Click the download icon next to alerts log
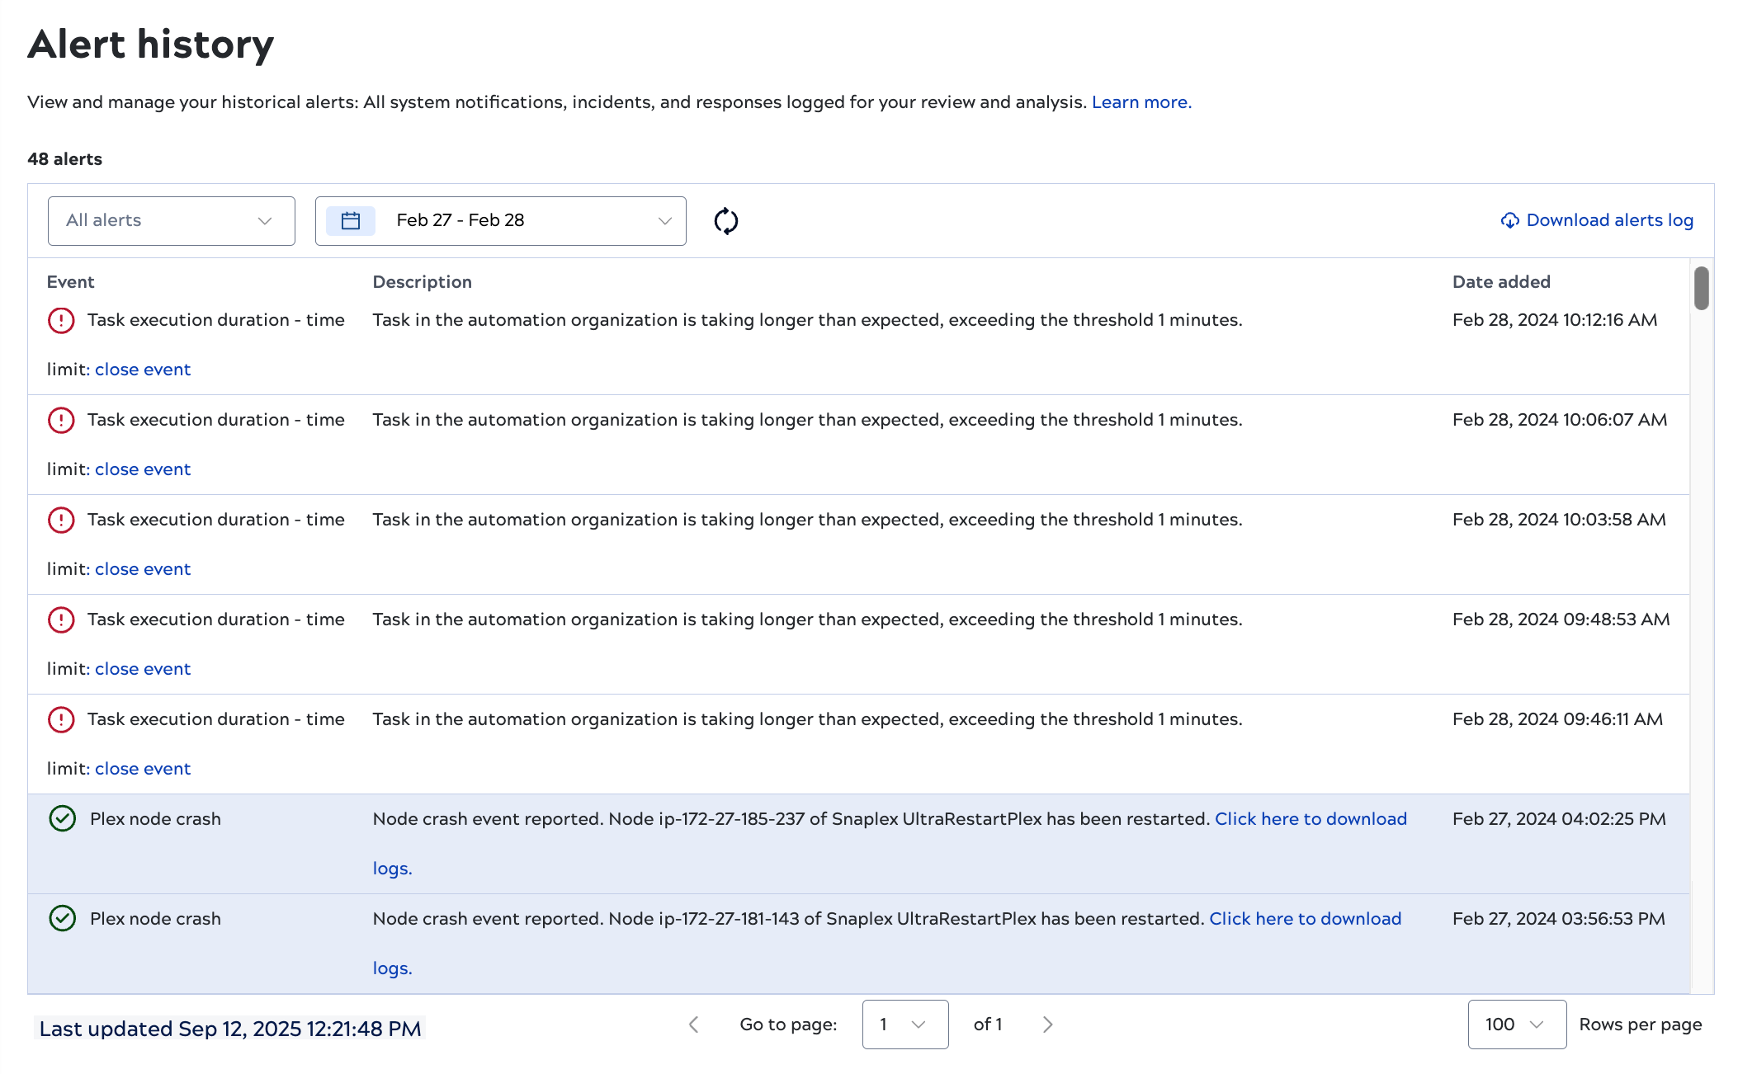1738x1074 pixels. [1510, 220]
